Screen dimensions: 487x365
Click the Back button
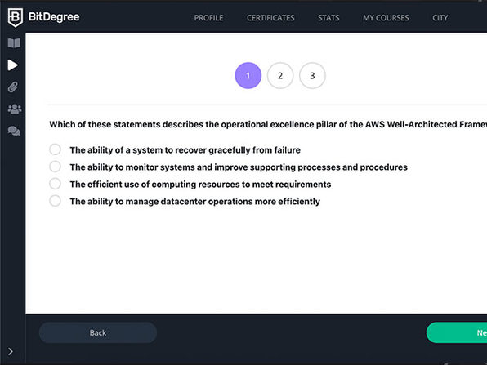pos(98,332)
